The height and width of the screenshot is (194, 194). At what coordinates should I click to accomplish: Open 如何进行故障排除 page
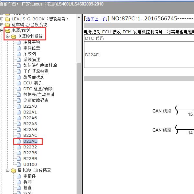[x=40, y=65]
